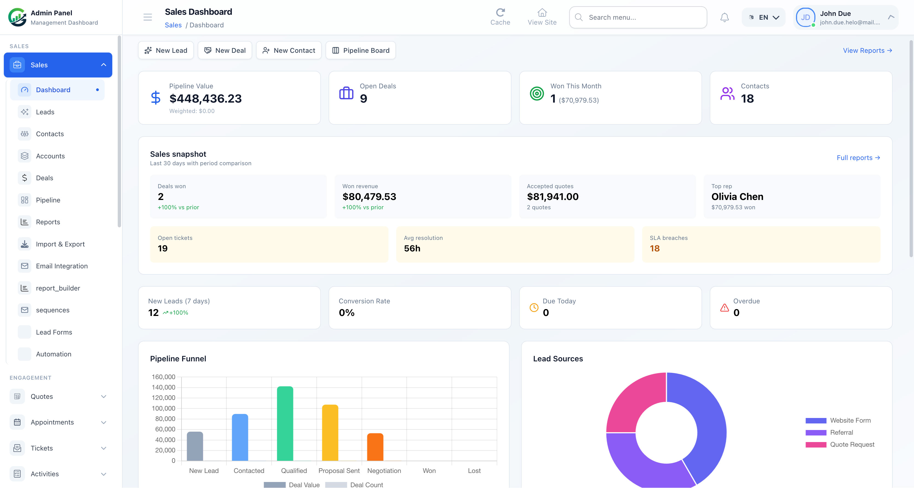Click the JD user avatar
The image size is (914, 488).
(805, 17)
